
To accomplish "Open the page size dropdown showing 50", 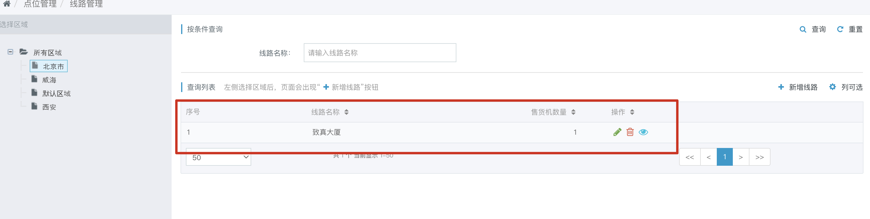I will click(219, 157).
